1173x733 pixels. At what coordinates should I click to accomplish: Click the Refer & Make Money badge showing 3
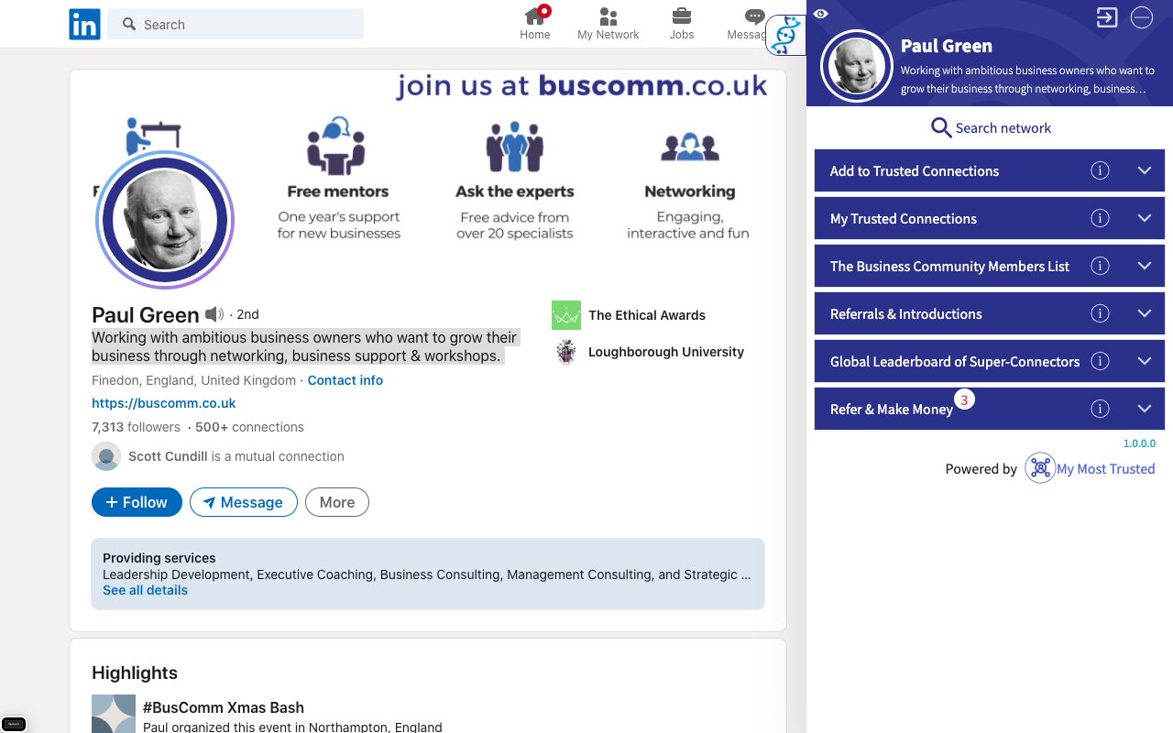click(964, 399)
